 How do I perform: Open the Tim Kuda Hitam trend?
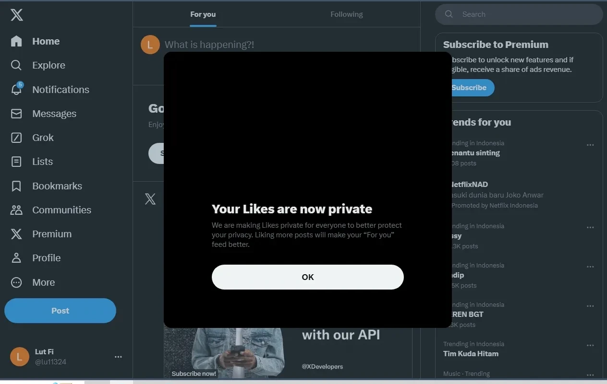pyautogui.click(x=471, y=354)
